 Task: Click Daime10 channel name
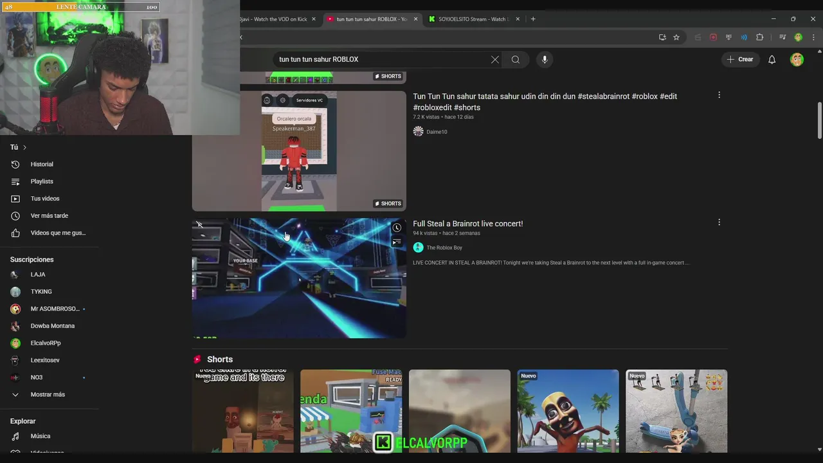(x=437, y=132)
